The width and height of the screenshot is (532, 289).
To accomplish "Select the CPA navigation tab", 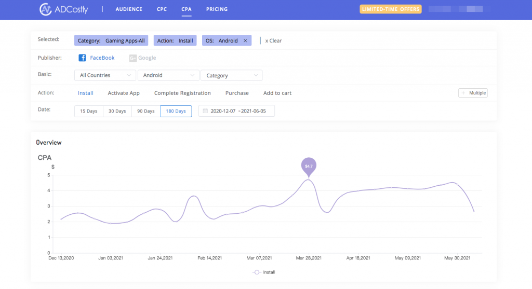I will point(187,9).
